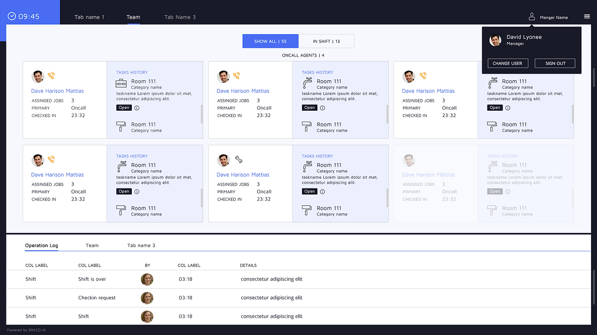Select the SHOW ALL | 55 filter

pos(271,41)
